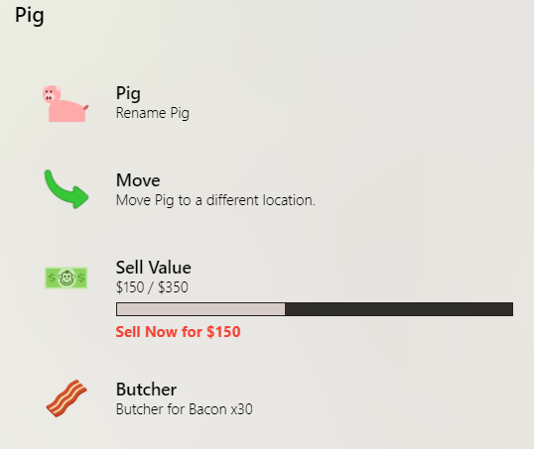Click Butcher for Bacon x30

[185, 409]
